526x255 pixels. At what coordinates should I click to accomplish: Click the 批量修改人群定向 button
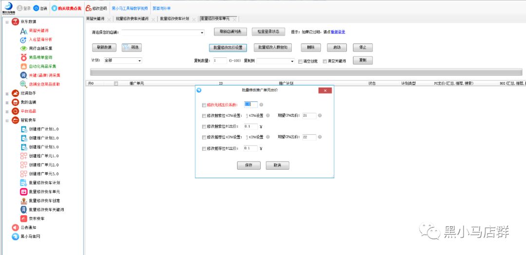[x=273, y=48]
